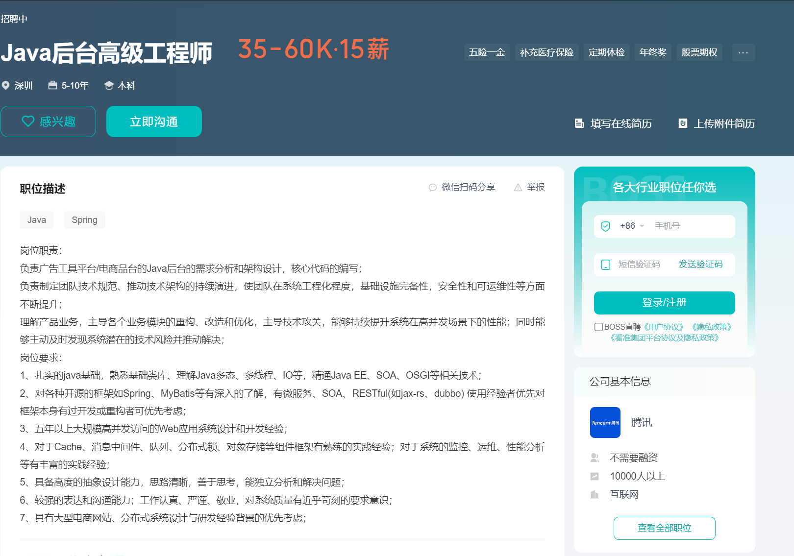Click the 10000人以上 company size text
Image resolution: width=794 pixels, height=556 pixels.
click(637, 476)
